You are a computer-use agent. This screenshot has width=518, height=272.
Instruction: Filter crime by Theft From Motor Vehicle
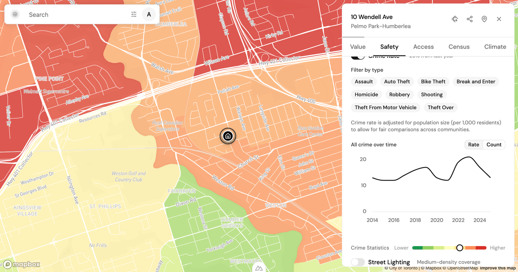pyautogui.click(x=386, y=107)
